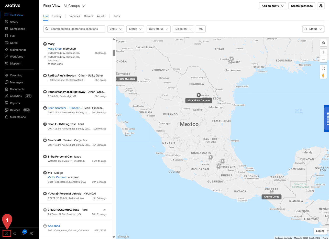Click the admin user icon in bottom sidebar
Screen dimensions: 329x239
[7, 233]
